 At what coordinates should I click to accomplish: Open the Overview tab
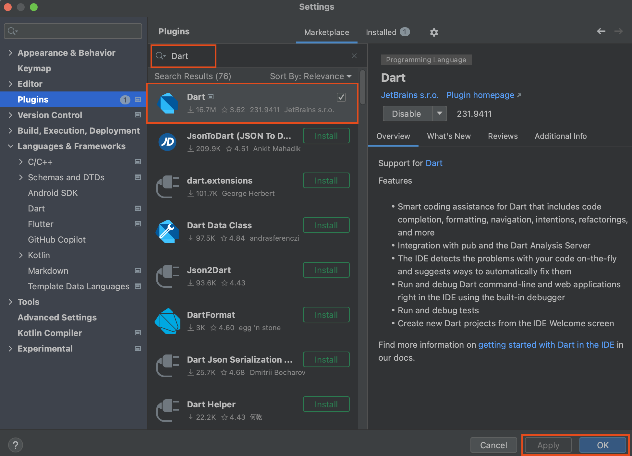coord(393,136)
